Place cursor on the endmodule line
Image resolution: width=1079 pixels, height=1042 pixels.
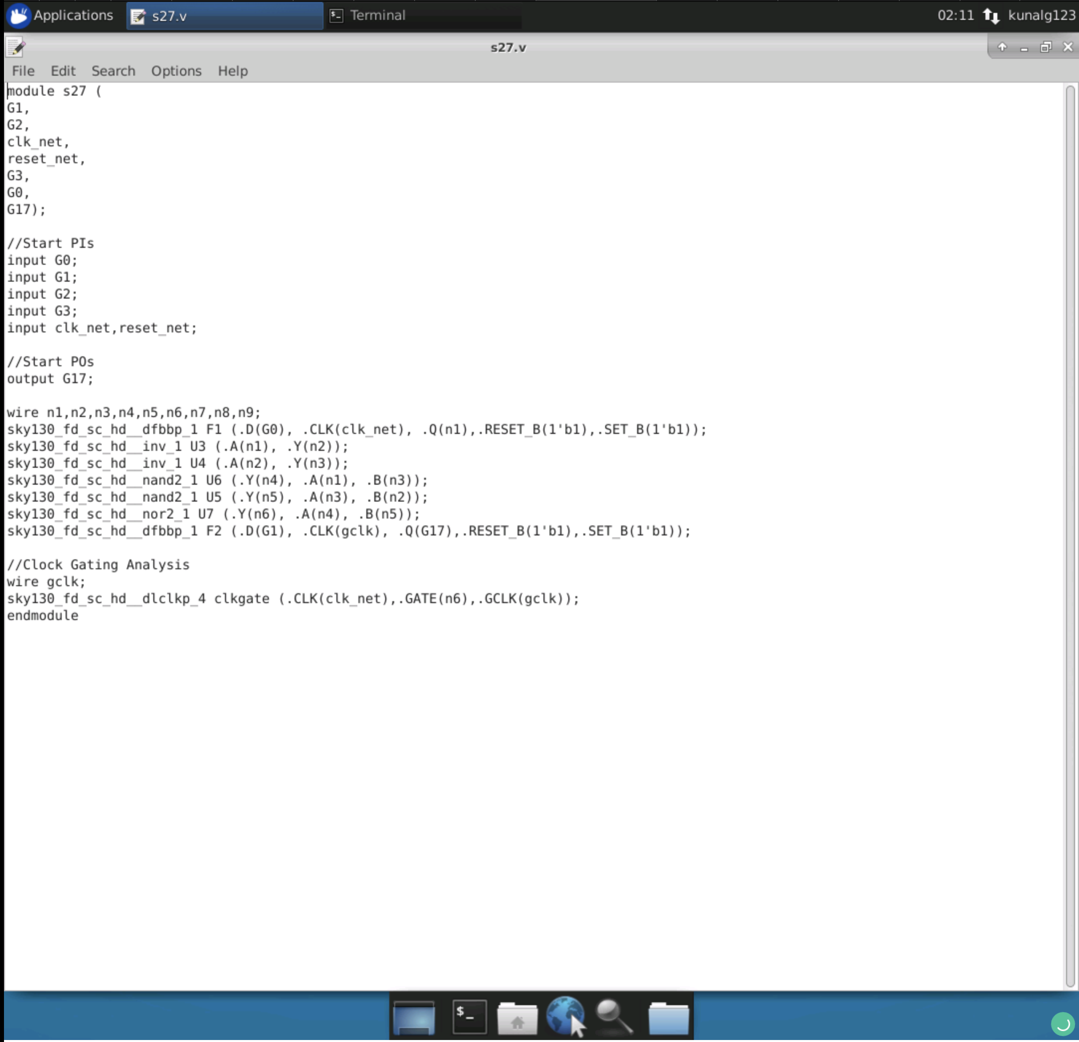42,616
